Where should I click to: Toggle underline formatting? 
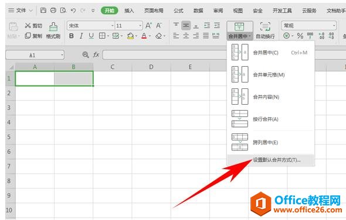pos(91,36)
